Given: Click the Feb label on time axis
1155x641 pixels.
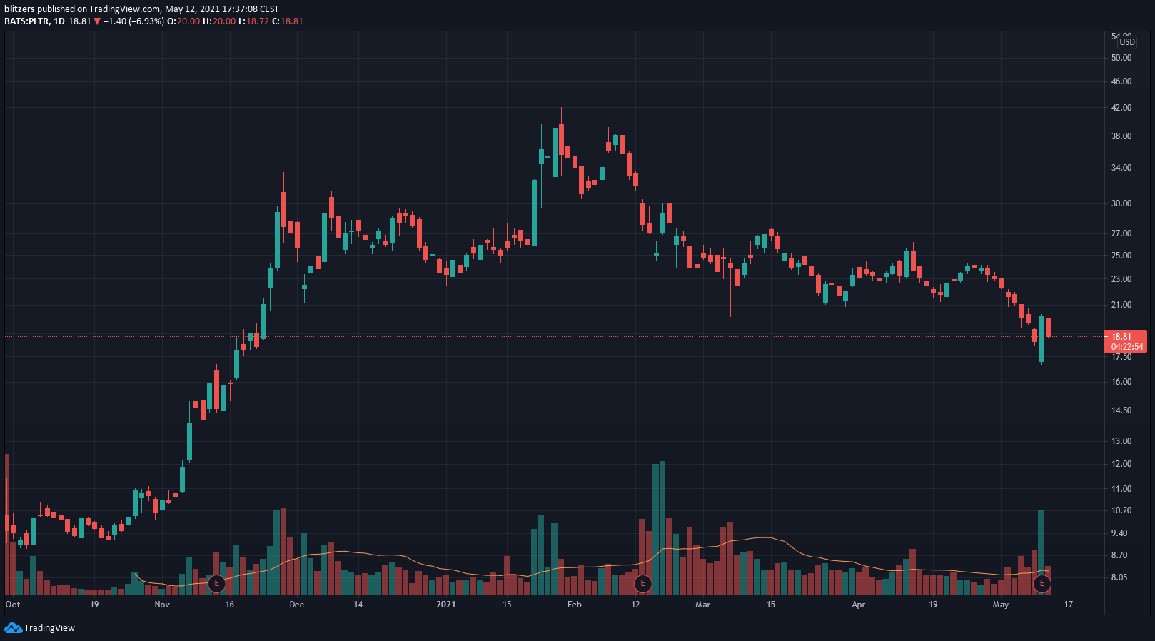Looking at the screenshot, I should click(574, 605).
